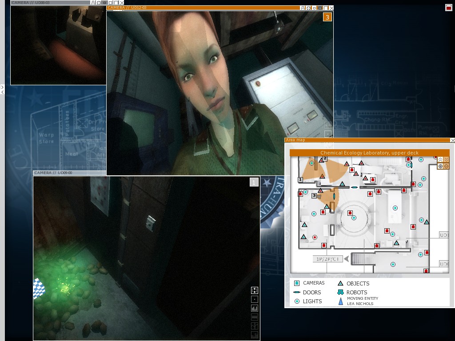Image resolution: width=455 pixels, height=341 pixels.
Task: Click the glowing green pile in the UD09-00 view
Action: (65, 287)
